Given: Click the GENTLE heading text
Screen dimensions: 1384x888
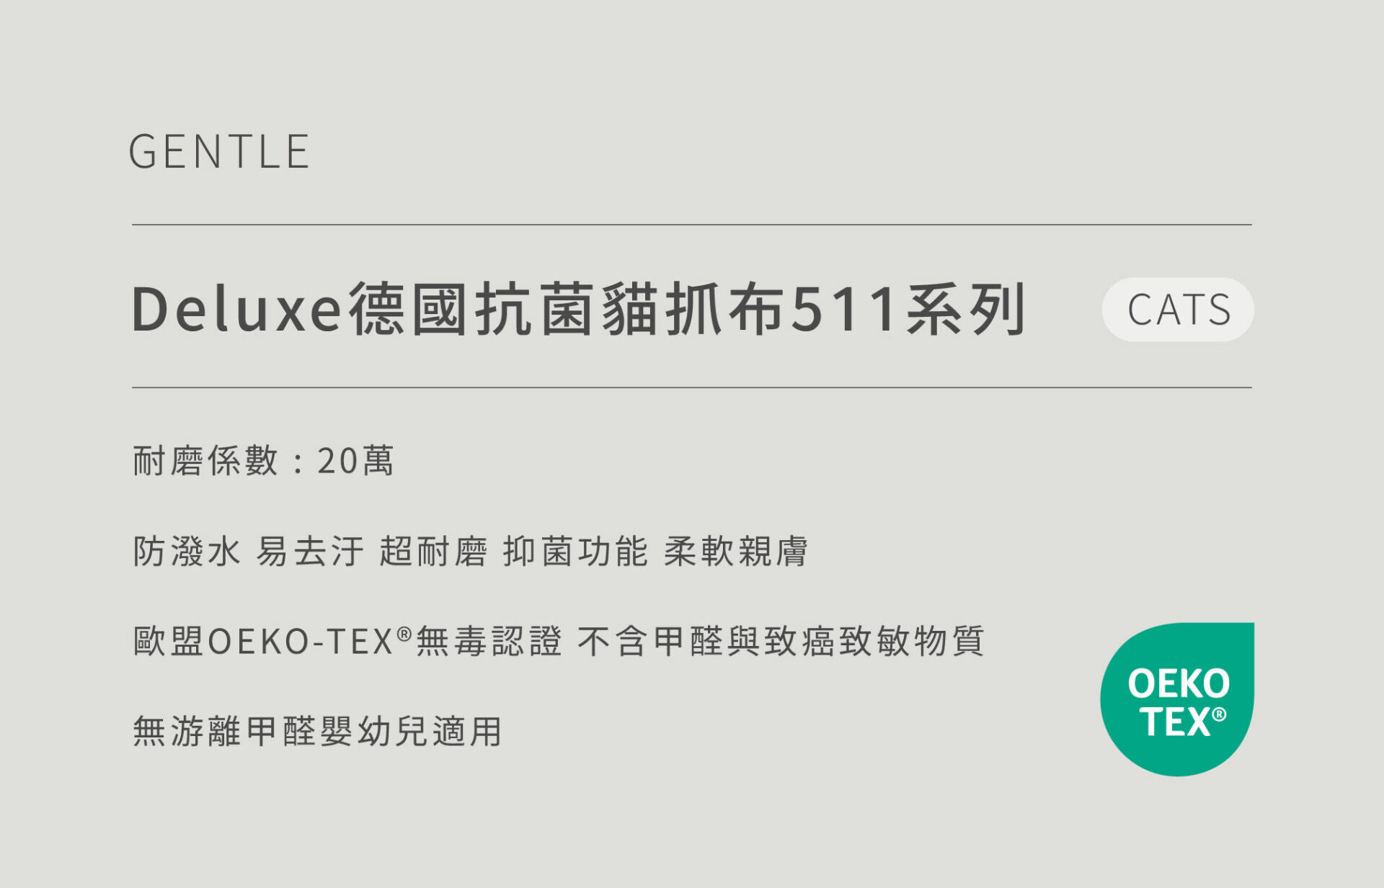Looking at the screenshot, I should click(x=220, y=152).
